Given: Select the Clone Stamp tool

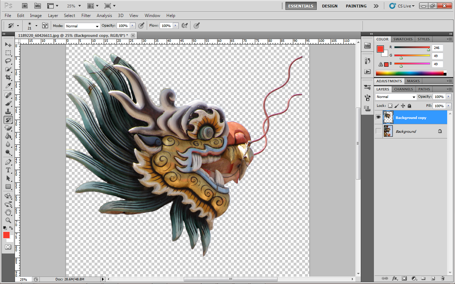Looking at the screenshot, I should [8, 111].
